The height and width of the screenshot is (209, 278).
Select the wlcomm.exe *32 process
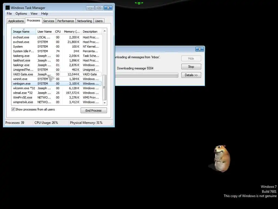coord(56,88)
